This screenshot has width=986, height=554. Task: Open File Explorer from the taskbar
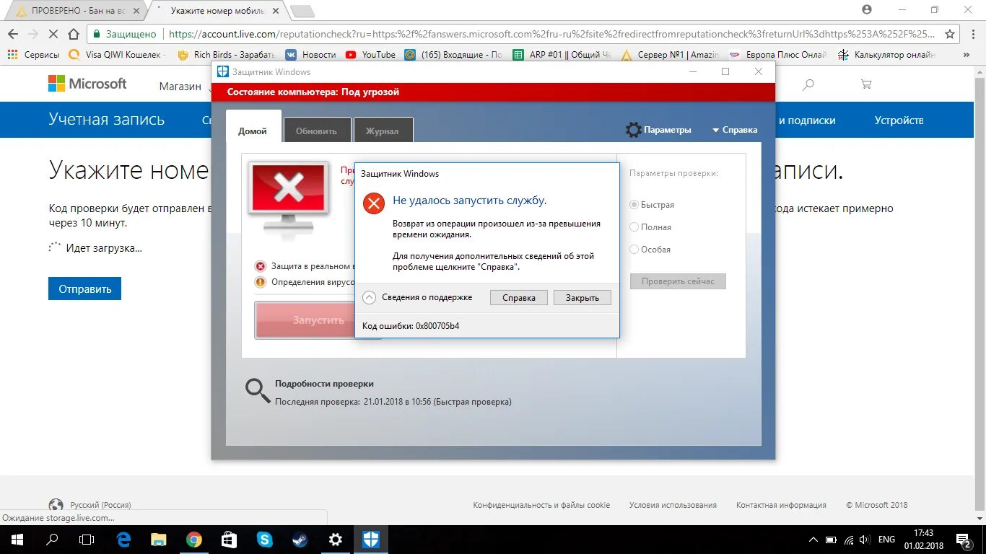point(160,540)
